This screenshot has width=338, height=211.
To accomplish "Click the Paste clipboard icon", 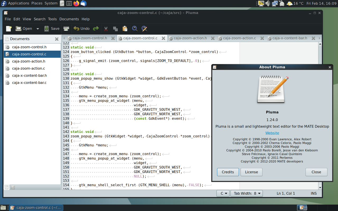I will click(x=125, y=29).
